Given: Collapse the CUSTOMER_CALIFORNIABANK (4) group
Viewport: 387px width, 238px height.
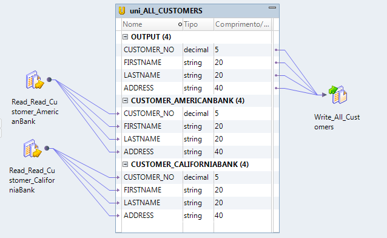Looking at the screenshot, I should pos(126,165).
